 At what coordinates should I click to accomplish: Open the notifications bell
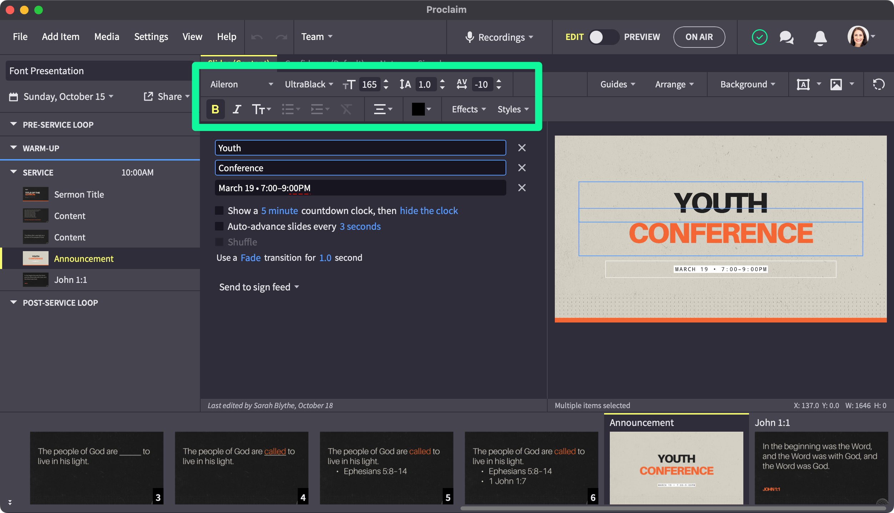[820, 37]
